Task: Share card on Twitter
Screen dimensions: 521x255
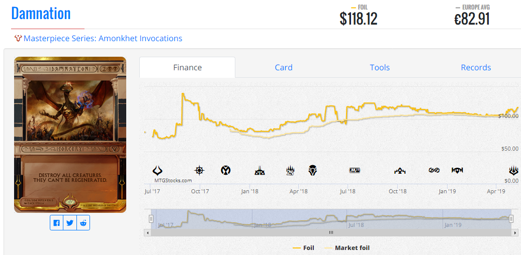Action: pyautogui.click(x=70, y=223)
